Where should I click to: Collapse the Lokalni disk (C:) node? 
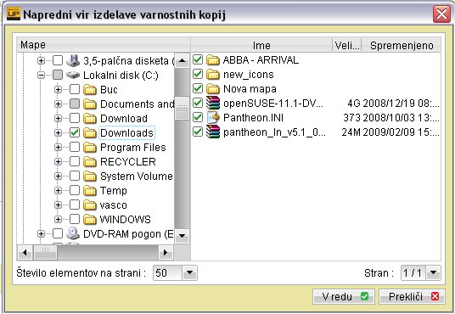[42, 76]
